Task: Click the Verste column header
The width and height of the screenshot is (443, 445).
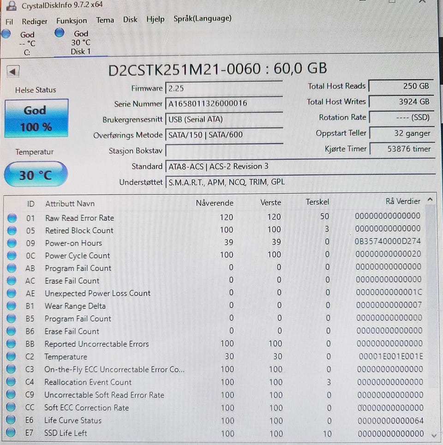Action: click(x=271, y=202)
